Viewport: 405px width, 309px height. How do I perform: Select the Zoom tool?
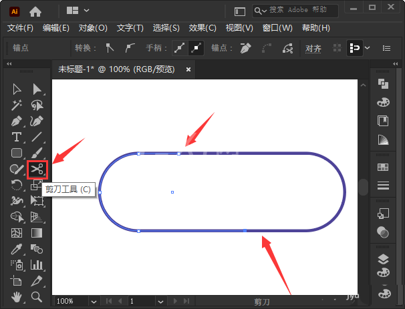[37, 297]
